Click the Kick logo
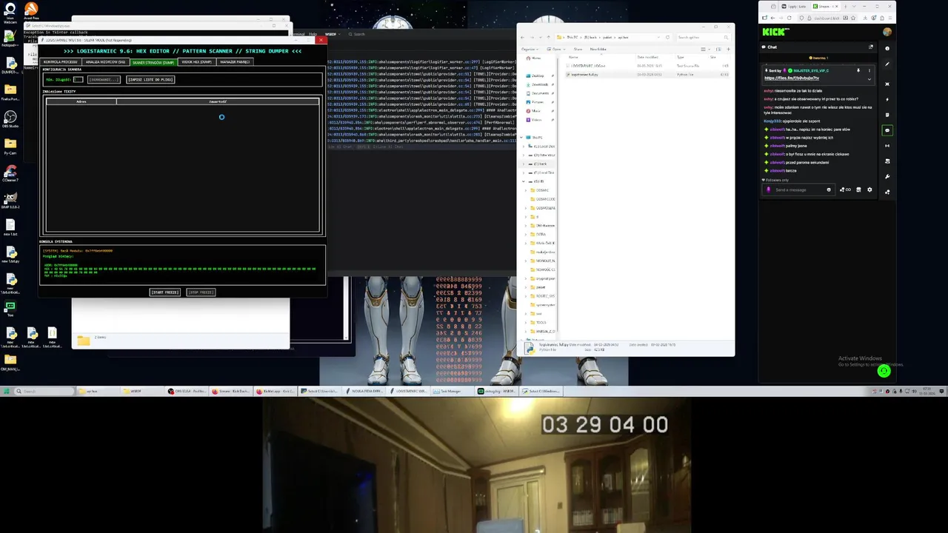 775,32
